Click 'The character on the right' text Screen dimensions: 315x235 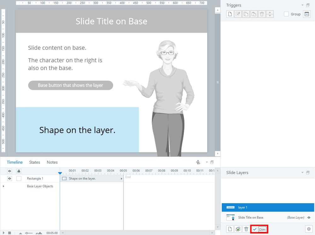click(65, 64)
